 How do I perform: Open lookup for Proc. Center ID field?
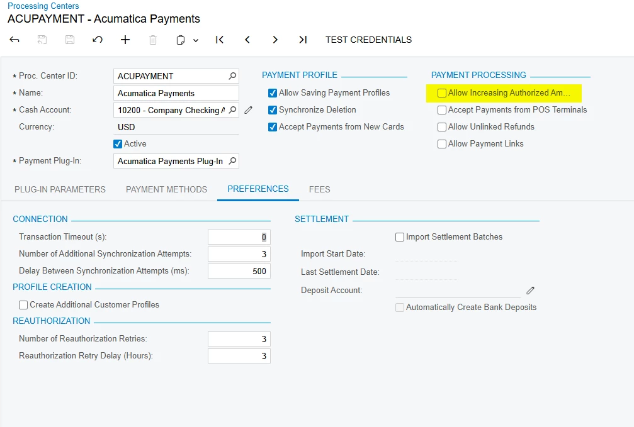(x=232, y=76)
